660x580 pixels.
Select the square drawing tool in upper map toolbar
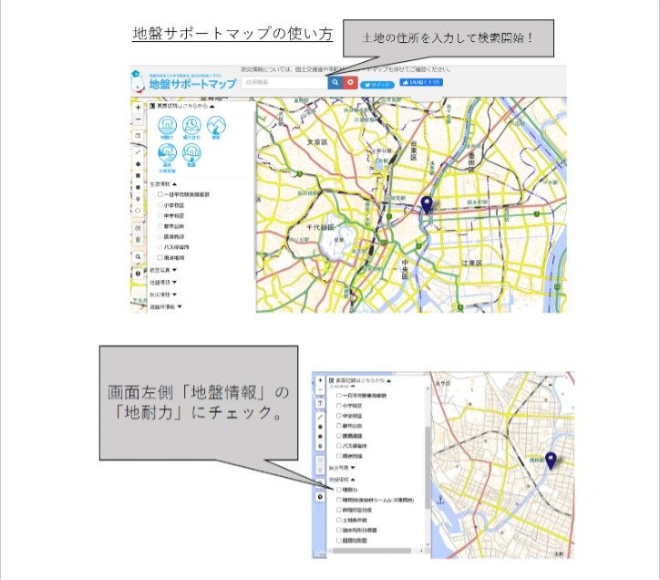[x=138, y=176]
